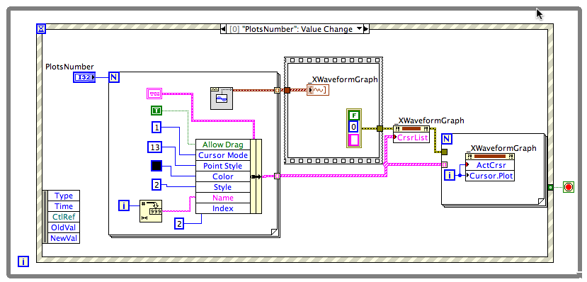
Task: Select the waveform graph class specifier icon
Action: pos(221,98)
